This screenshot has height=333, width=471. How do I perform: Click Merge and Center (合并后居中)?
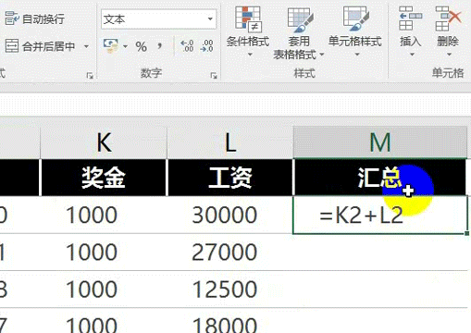pos(40,46)
